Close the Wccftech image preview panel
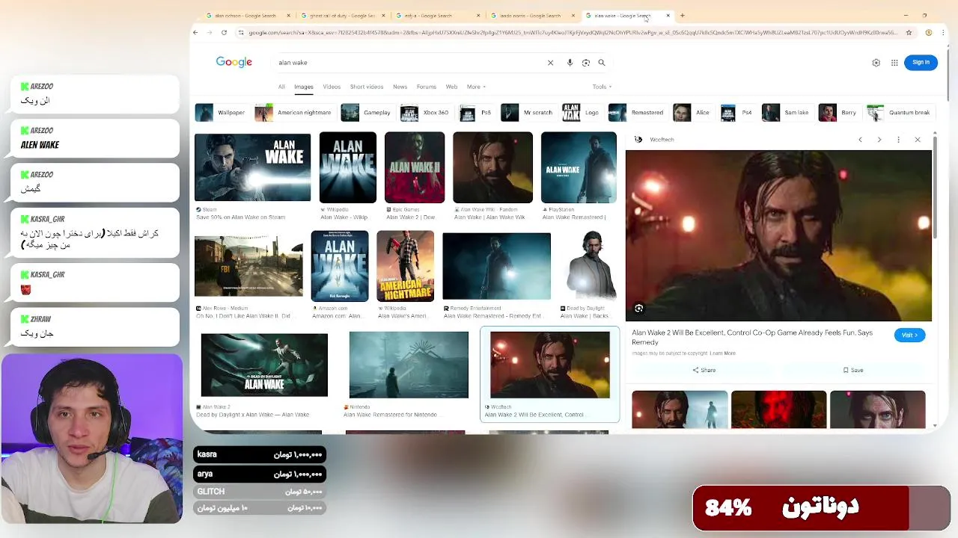 917,140
